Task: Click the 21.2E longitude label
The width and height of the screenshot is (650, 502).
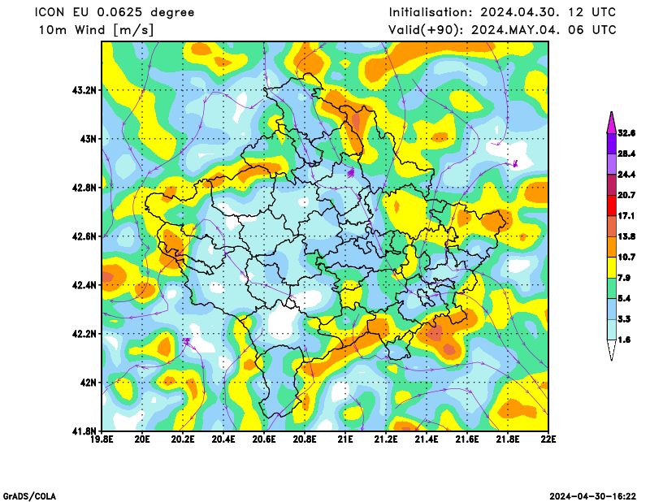Action: pyautogui.click(x=386, y=439)
